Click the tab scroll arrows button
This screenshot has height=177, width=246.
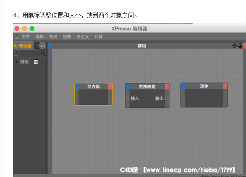[43, 46]
